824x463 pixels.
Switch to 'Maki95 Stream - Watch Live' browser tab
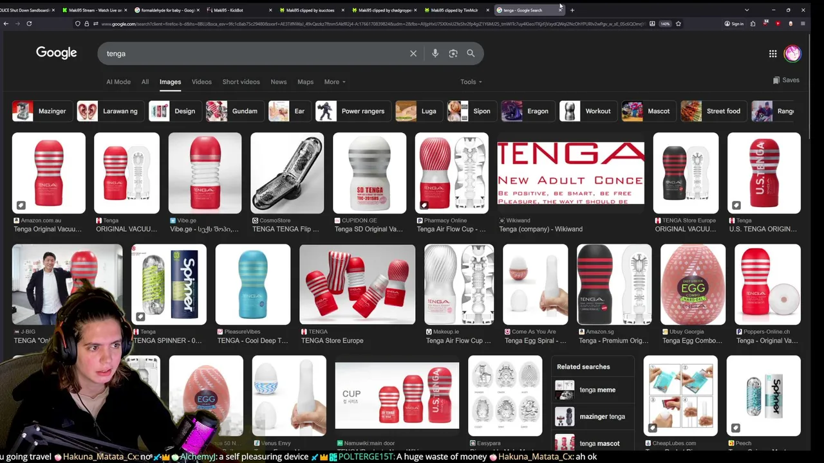pyautogui.click(x=95, y=10)
